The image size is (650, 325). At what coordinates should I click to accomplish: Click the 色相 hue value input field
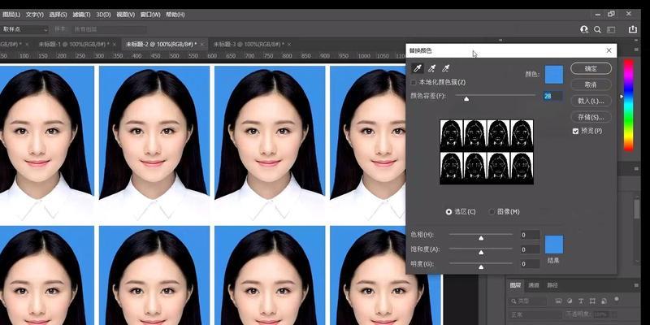point(531,235)
